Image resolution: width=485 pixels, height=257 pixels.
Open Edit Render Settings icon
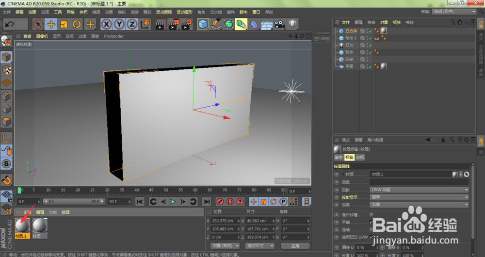[187, 24]
